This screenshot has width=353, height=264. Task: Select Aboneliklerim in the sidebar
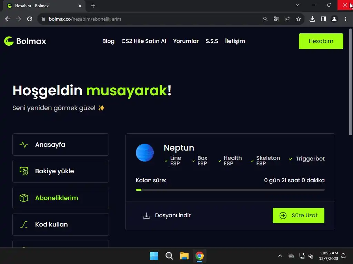(x=61, y=198)
